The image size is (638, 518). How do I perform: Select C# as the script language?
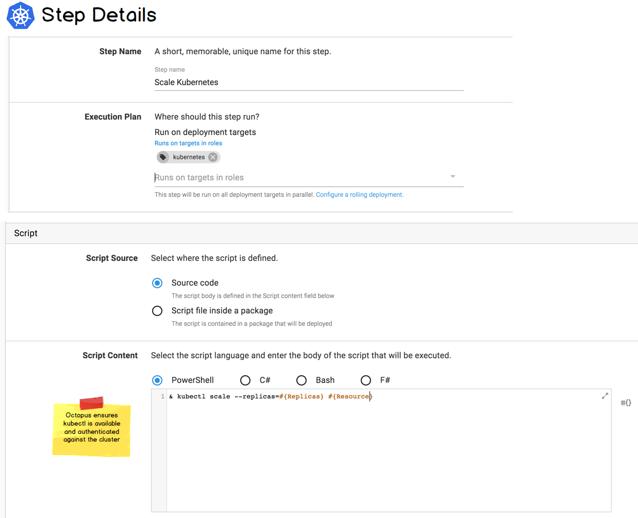[245, 380]
